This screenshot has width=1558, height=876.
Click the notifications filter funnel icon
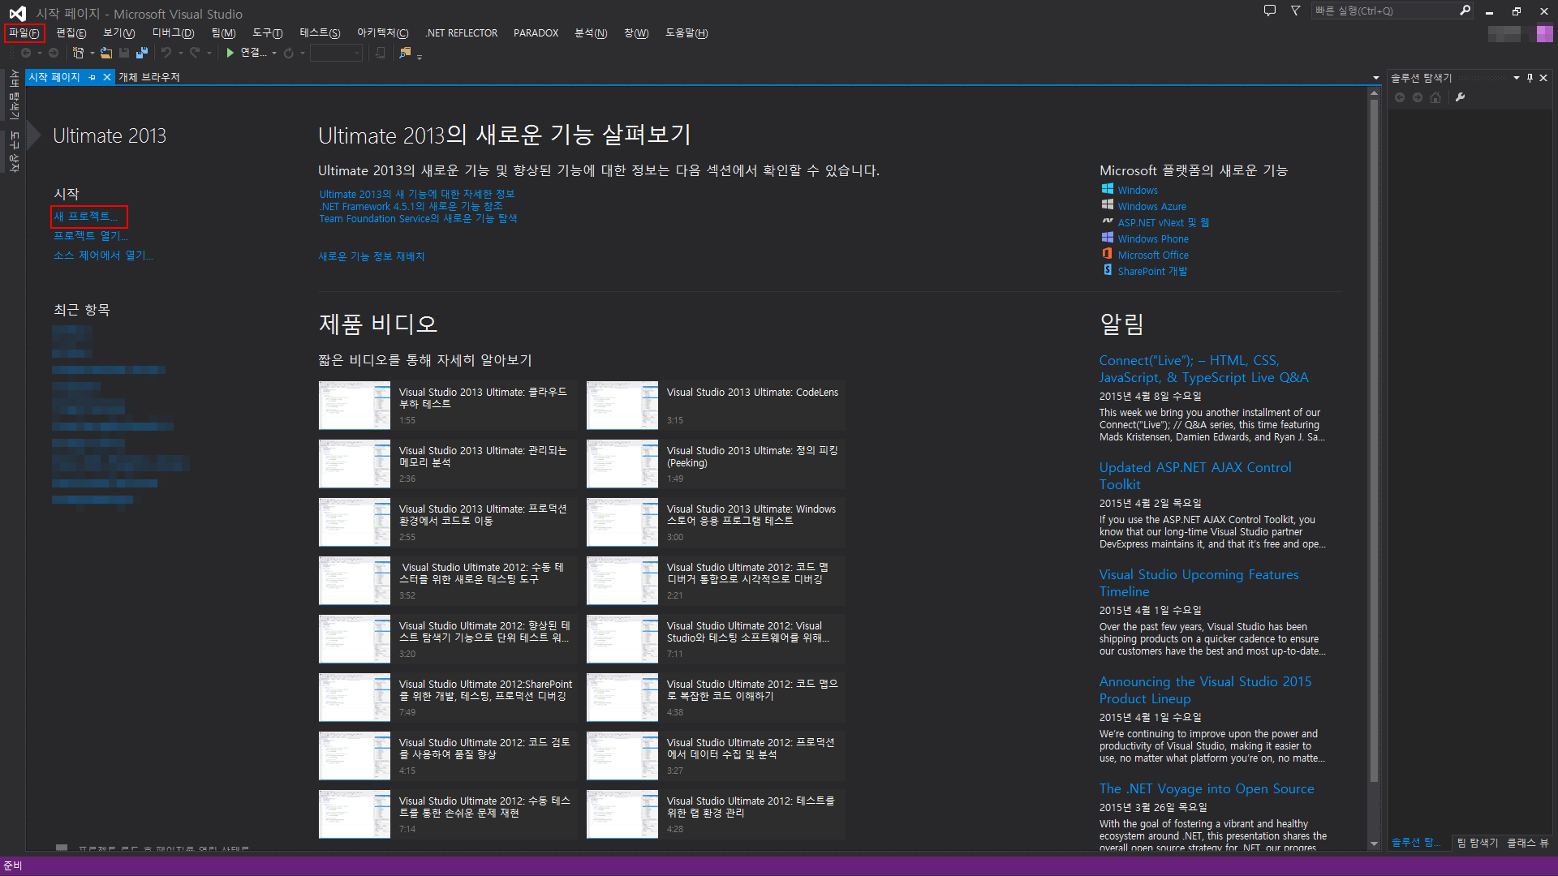pyautogui.click(x=1295, y=11)
